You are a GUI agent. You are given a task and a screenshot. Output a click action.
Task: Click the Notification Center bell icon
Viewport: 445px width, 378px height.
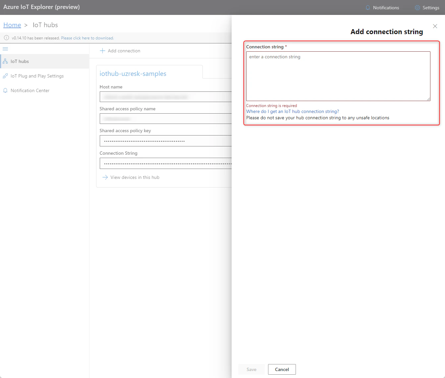pyautogui.click(x=5, y=90)
